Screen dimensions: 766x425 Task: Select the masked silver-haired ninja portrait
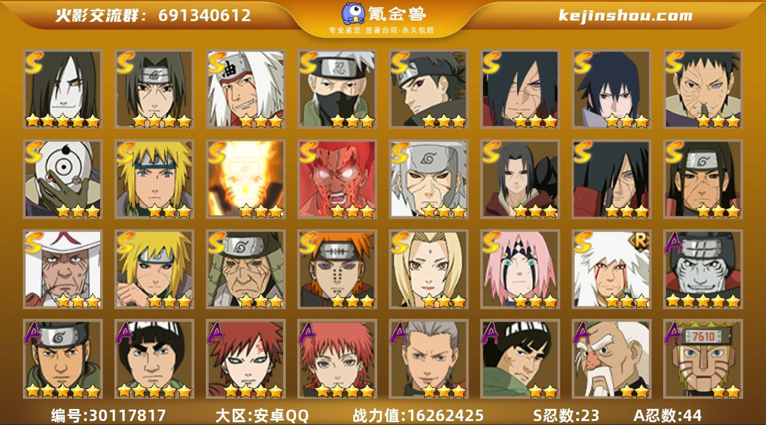click(337, 90)
